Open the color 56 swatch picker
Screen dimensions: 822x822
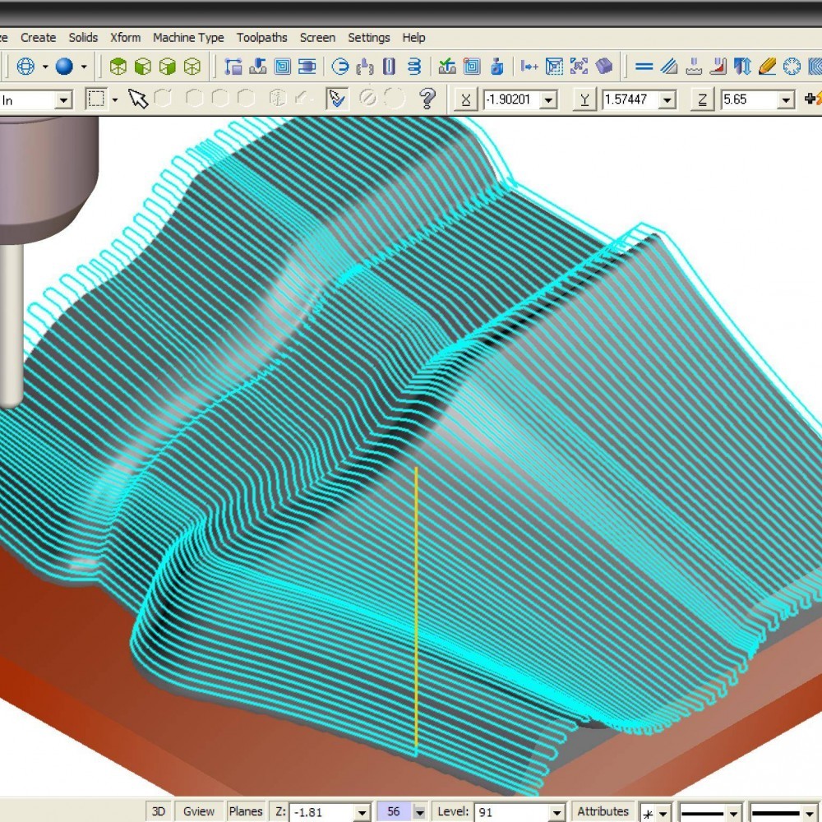point(394,811)
